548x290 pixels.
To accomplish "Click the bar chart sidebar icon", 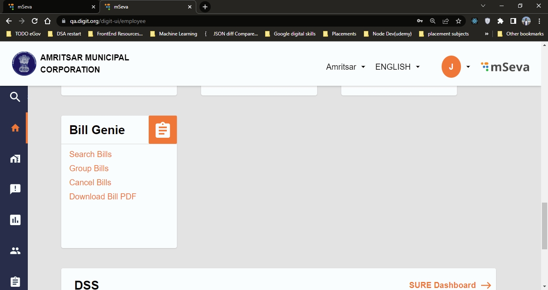I will [15, 220].
